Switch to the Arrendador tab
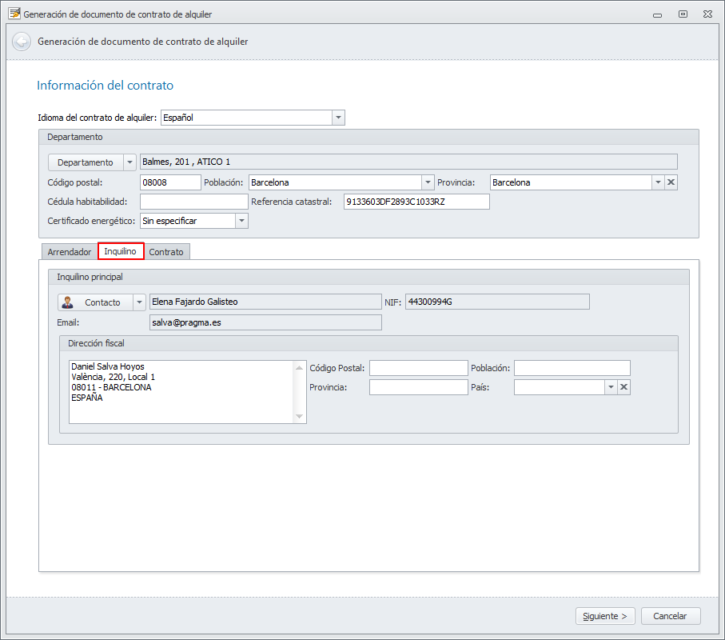This screenshot has width=725, height=640. click(70, 252)
